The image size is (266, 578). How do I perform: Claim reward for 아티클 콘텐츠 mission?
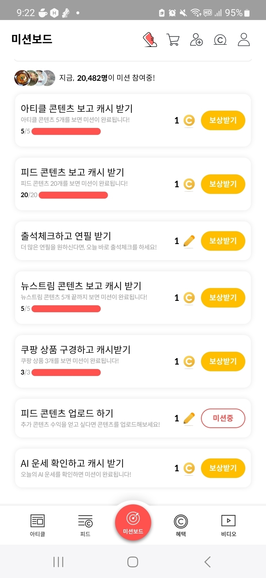click(x=223, y=121)
